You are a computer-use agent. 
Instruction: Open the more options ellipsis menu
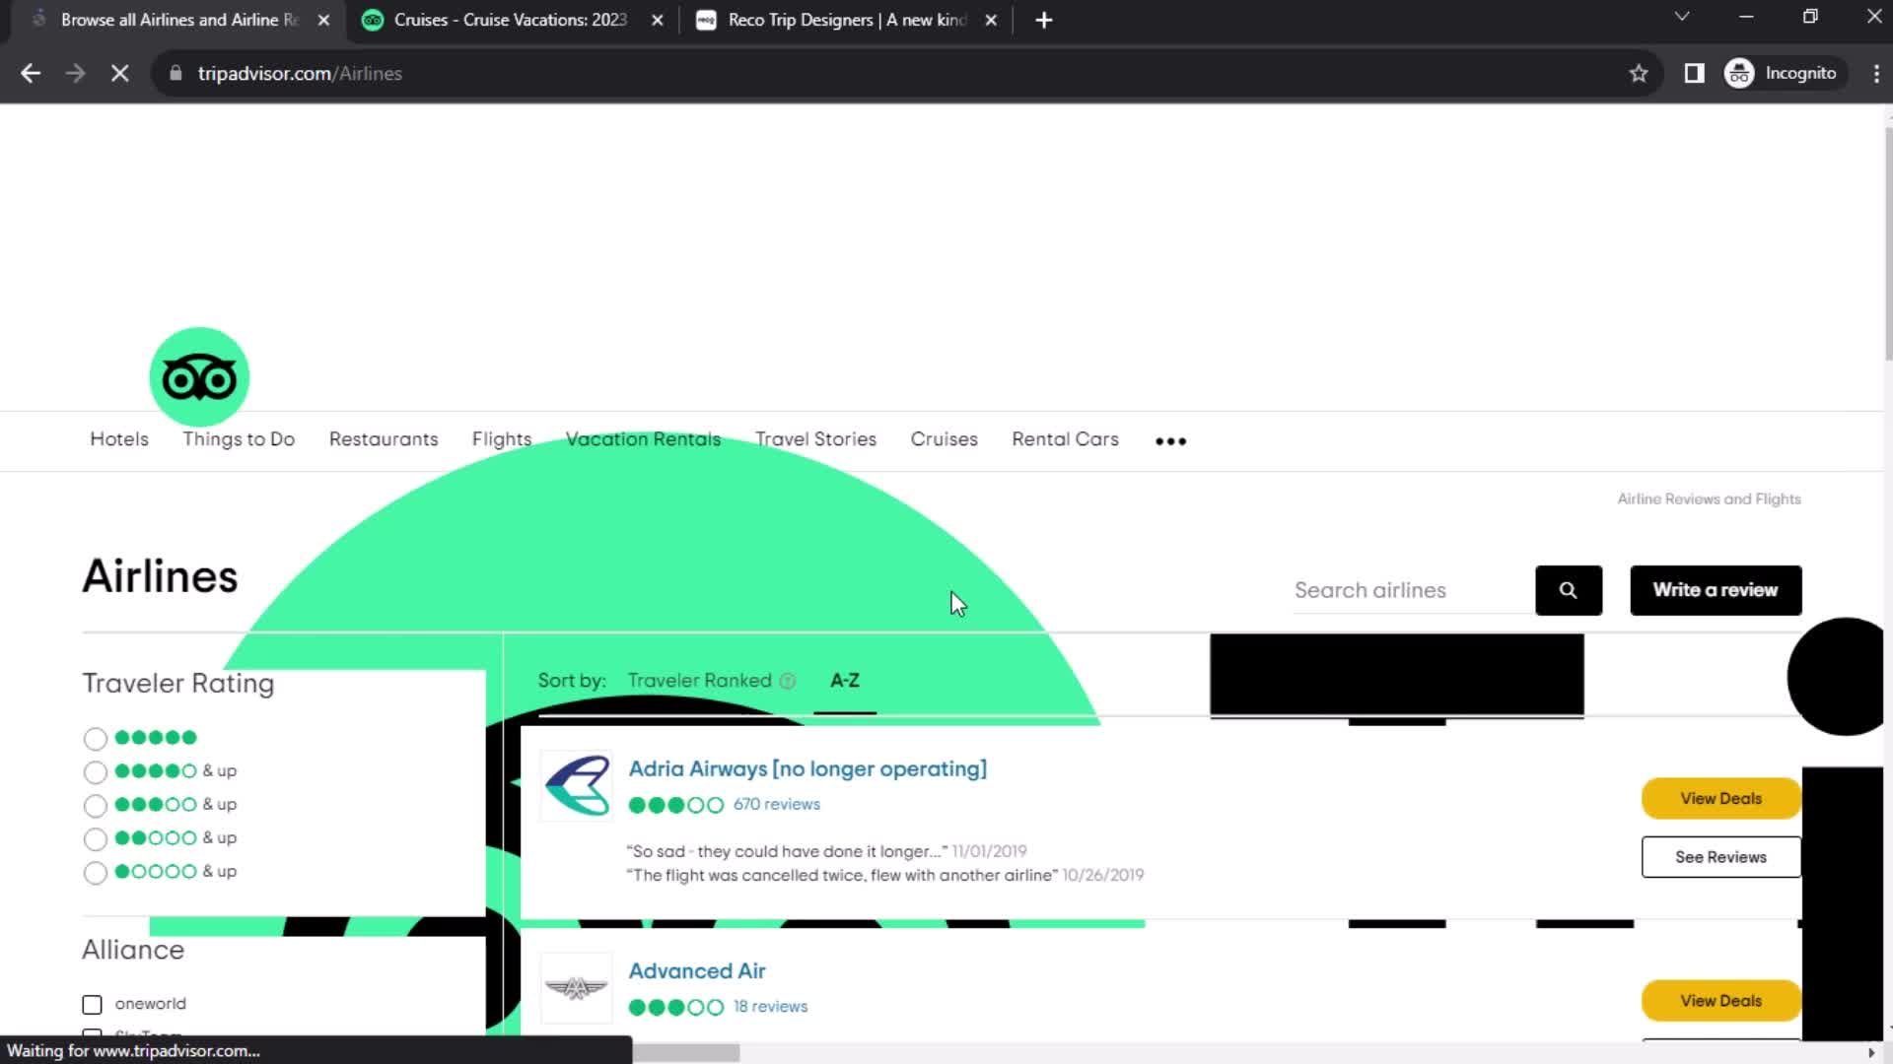(1170, 440)
